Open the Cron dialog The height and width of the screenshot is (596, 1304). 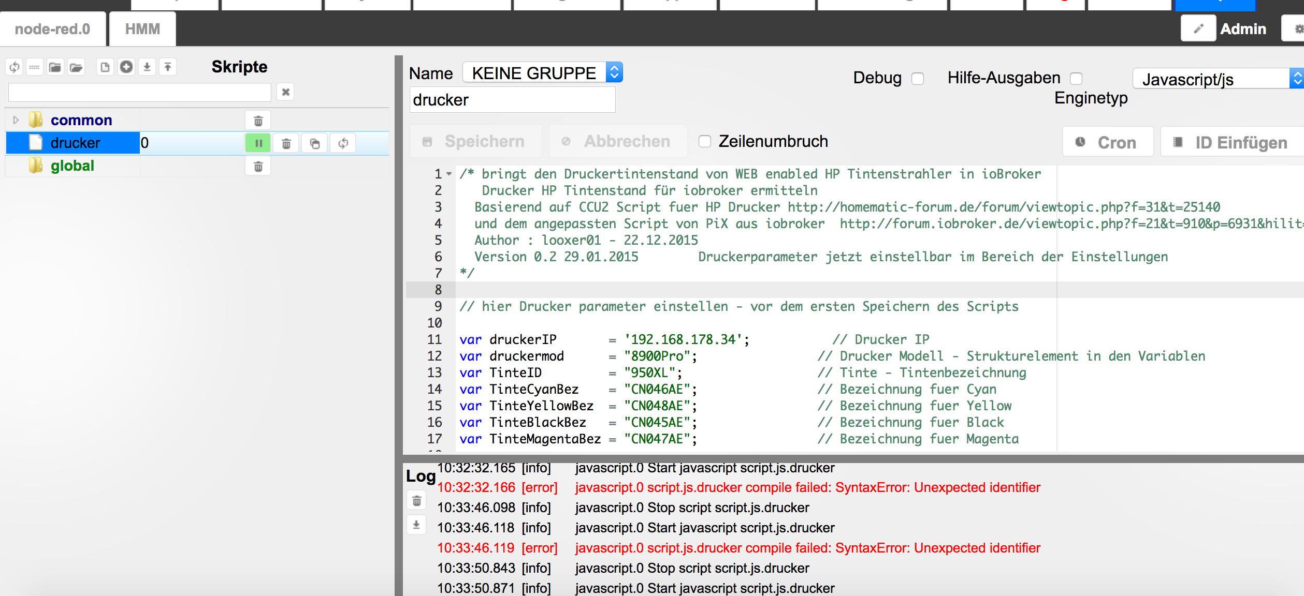pos(1108,142)
